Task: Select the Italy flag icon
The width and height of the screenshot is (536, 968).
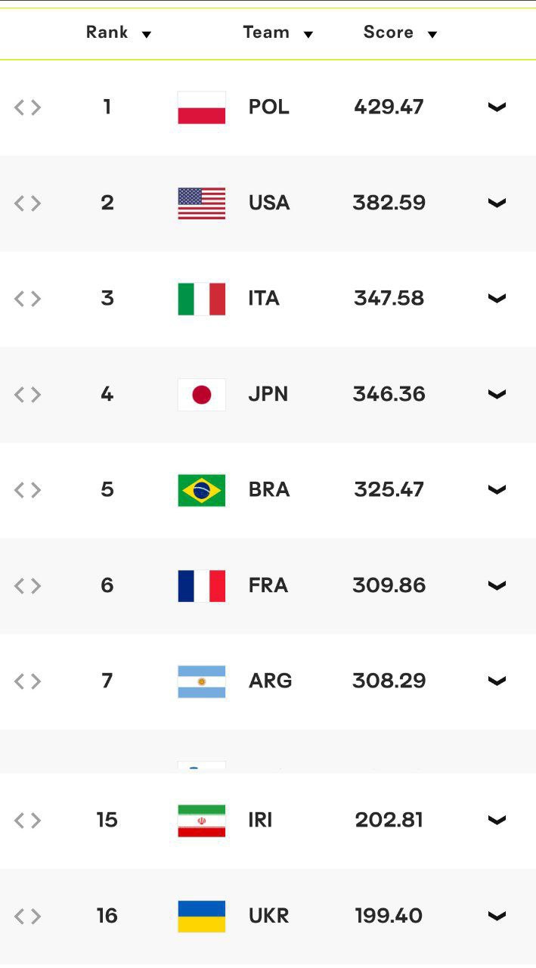Action: pyautogui.click(x=202, y=299)
